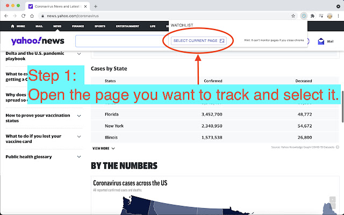
Task: Click the lock icon in address bar
Action: click(42, 16)
